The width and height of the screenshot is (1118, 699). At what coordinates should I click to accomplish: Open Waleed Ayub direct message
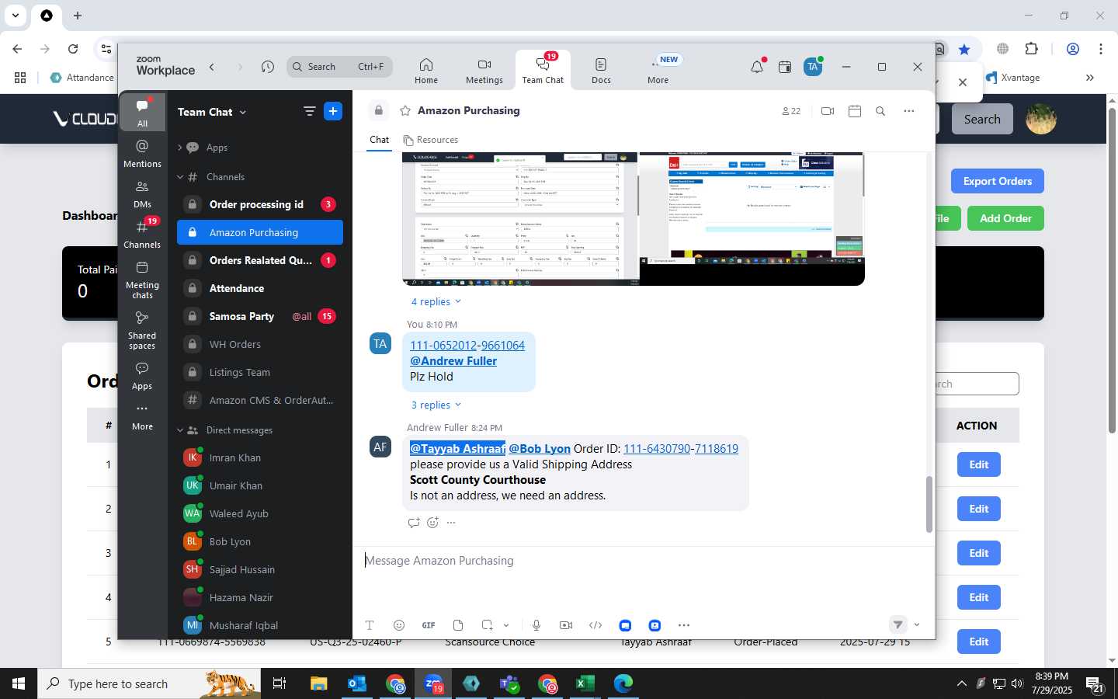click(x=260, y=513)
